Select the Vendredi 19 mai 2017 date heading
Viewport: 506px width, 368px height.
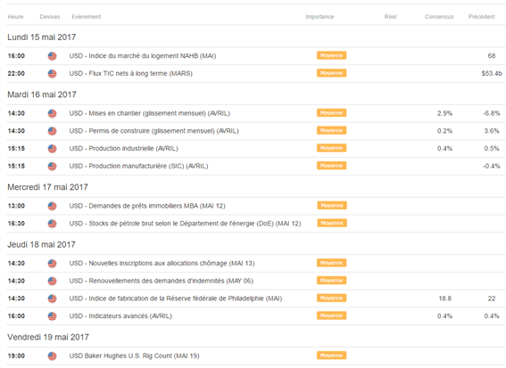[x=48, y=338]
